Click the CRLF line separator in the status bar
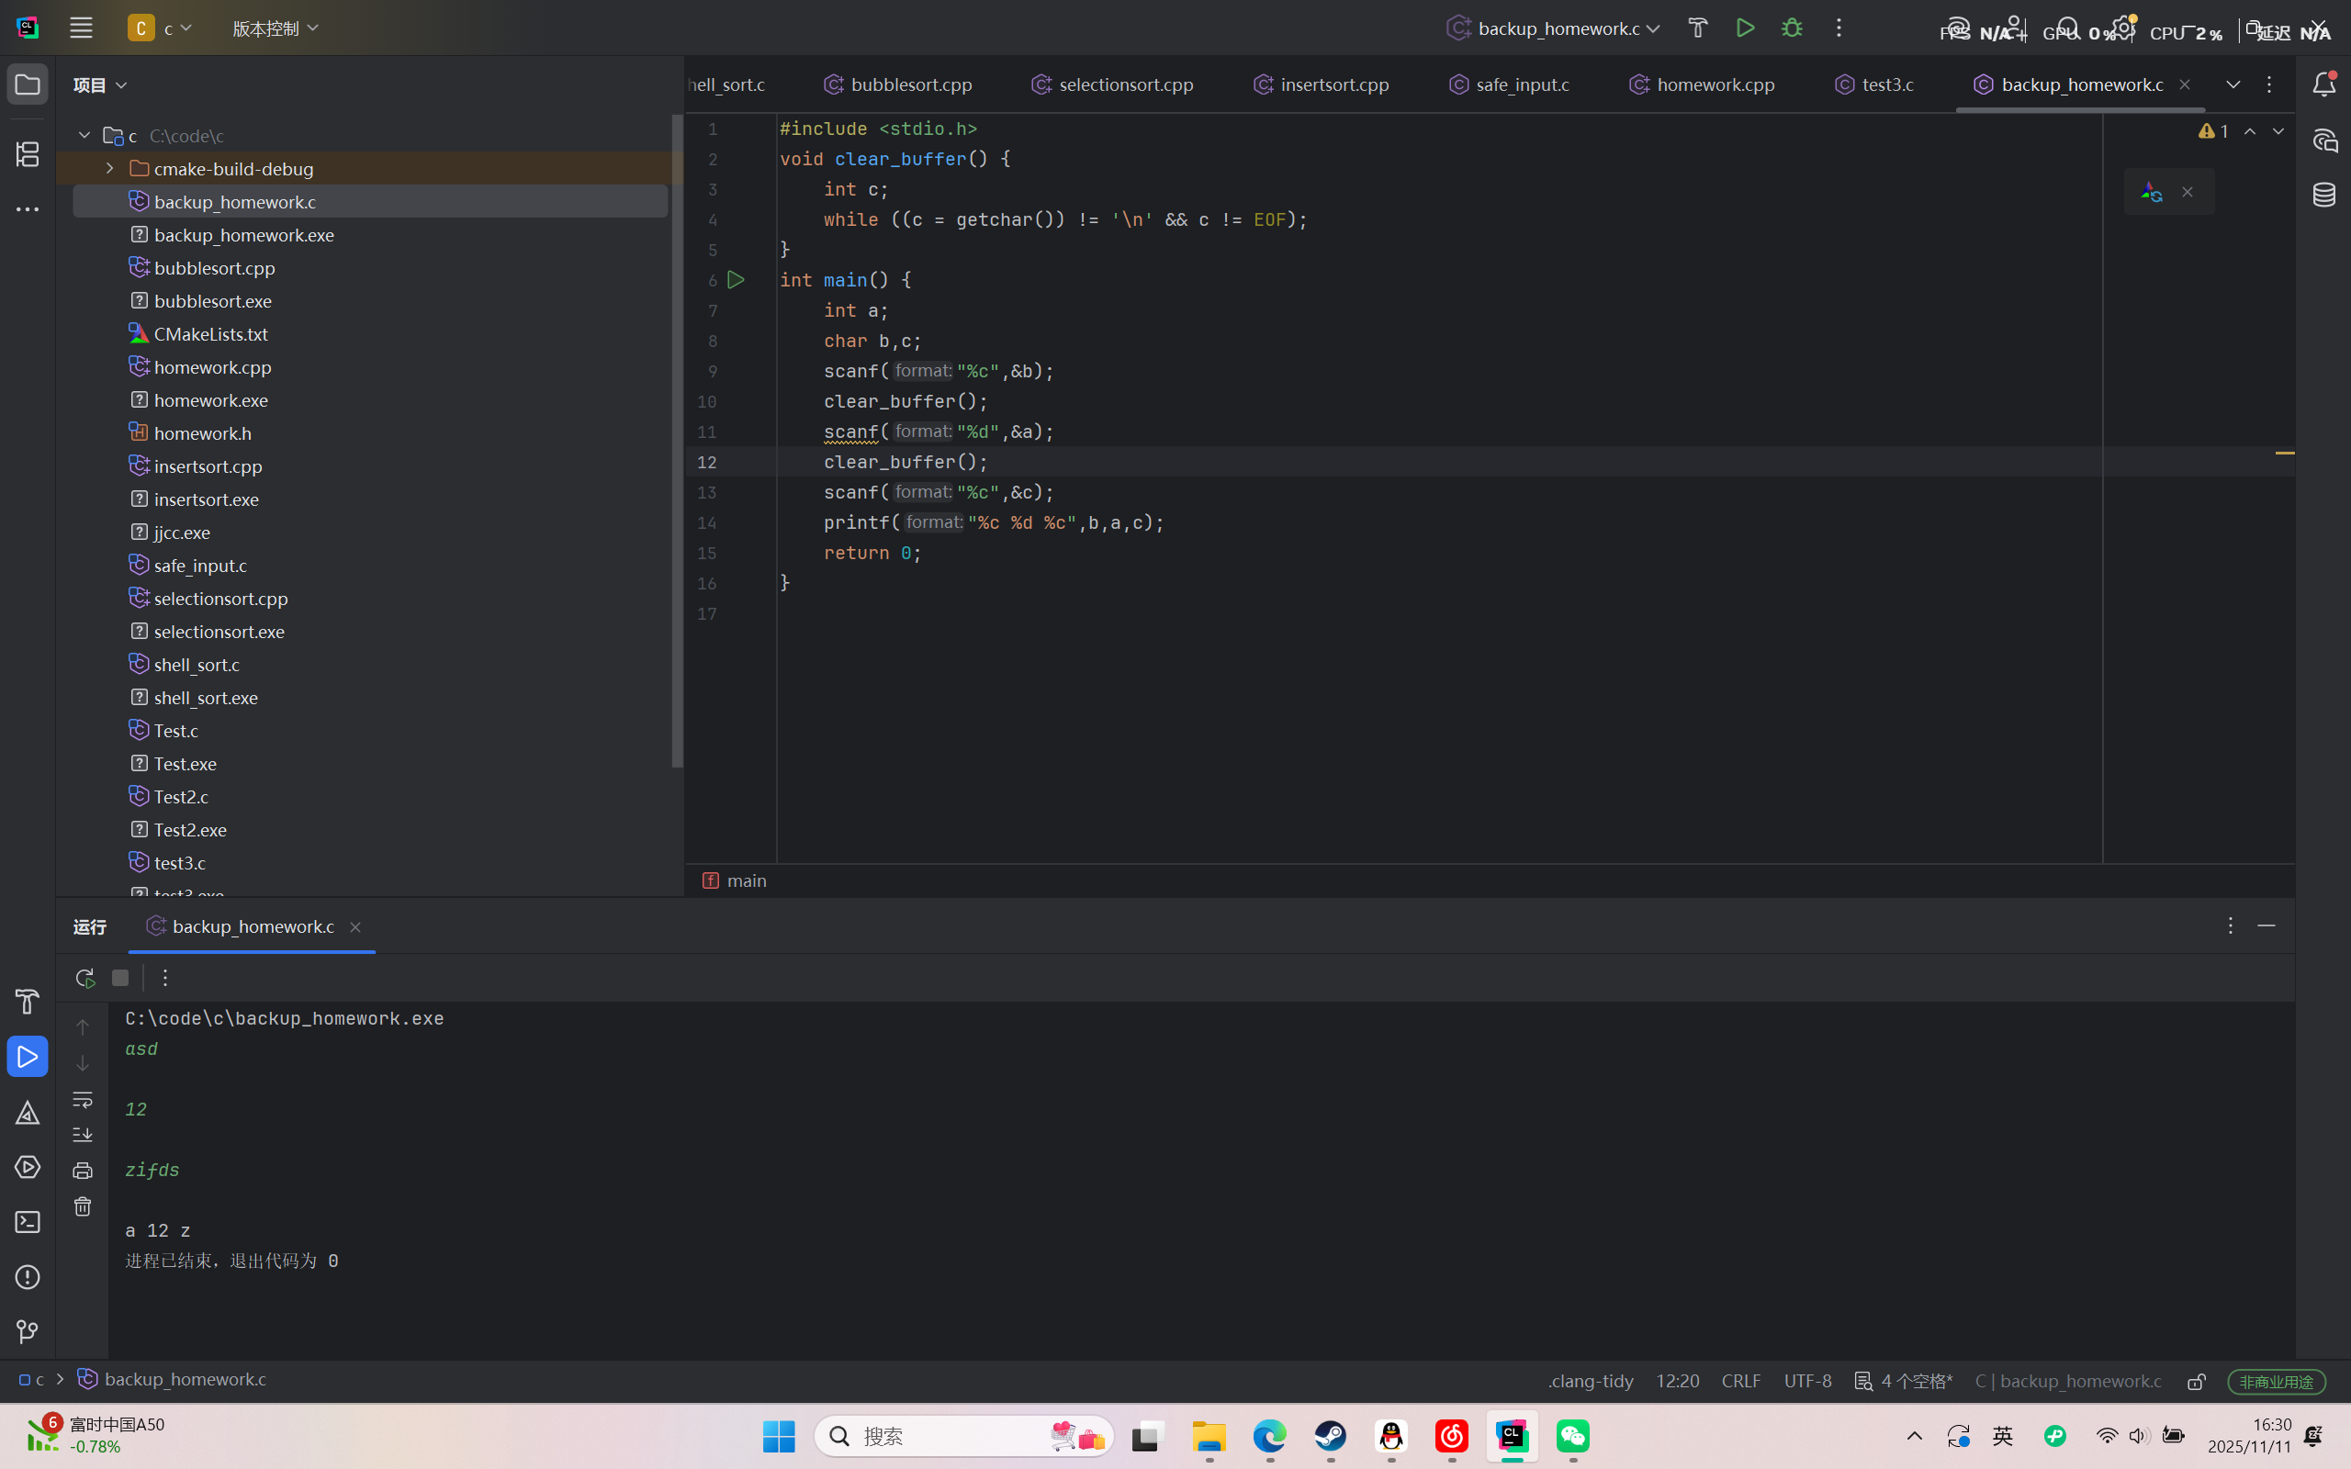2351x1469 pixels. [1740, 1381]
